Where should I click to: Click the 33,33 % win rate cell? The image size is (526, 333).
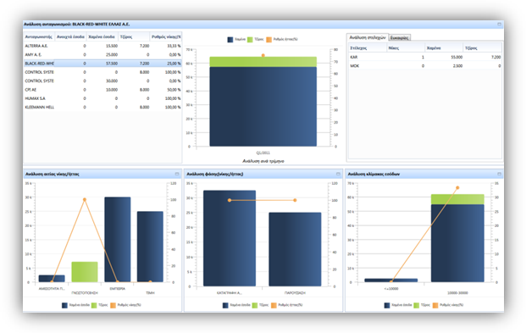(174, 46)
